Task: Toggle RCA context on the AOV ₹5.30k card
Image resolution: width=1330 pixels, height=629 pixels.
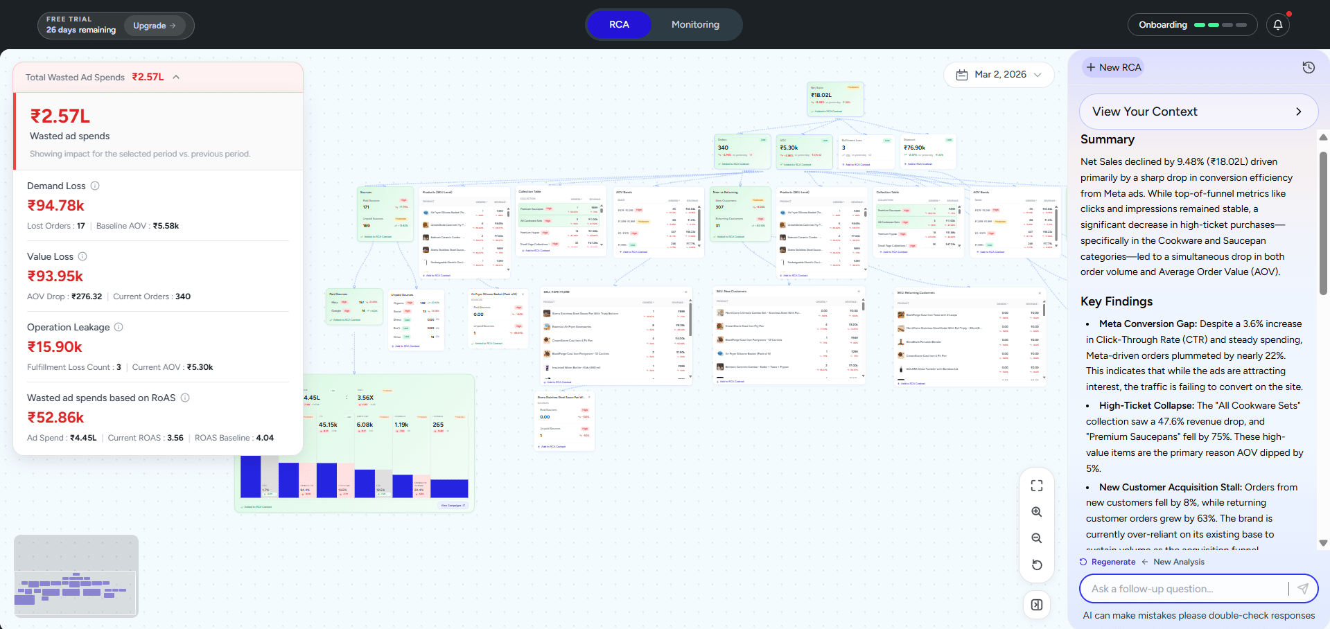Action: [796, 164]
